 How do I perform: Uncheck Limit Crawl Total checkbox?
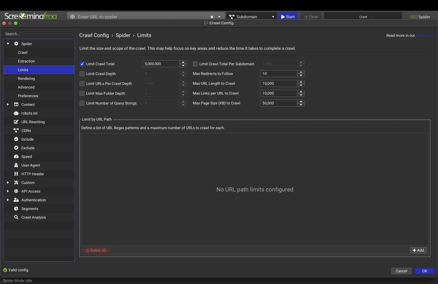(82, 64)
